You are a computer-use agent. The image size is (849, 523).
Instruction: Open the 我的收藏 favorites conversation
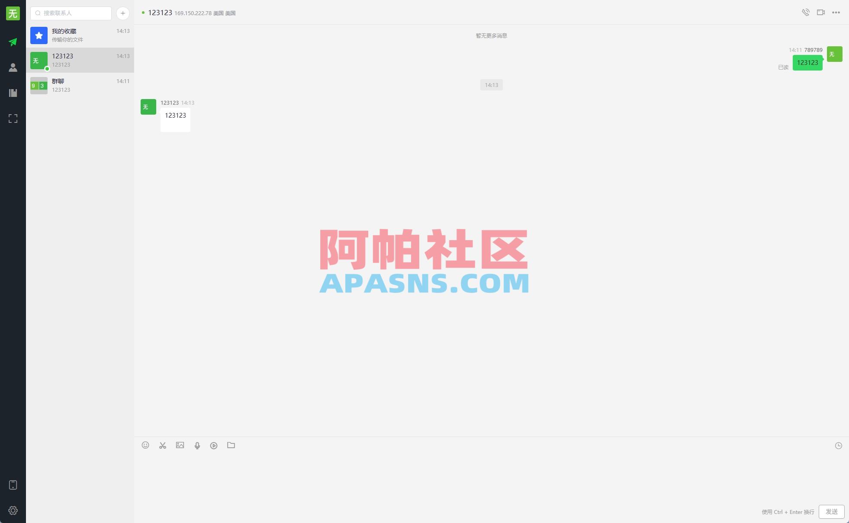80,35
